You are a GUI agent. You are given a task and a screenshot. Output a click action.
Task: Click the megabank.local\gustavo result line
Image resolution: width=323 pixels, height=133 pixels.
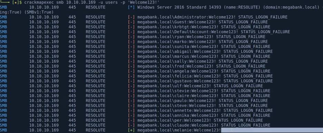click(x=205, y=81)
